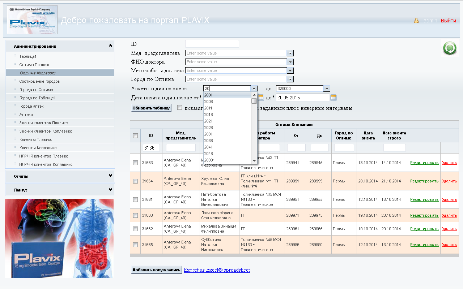Open Аптеки in the sidebar menu

(26, 115)
